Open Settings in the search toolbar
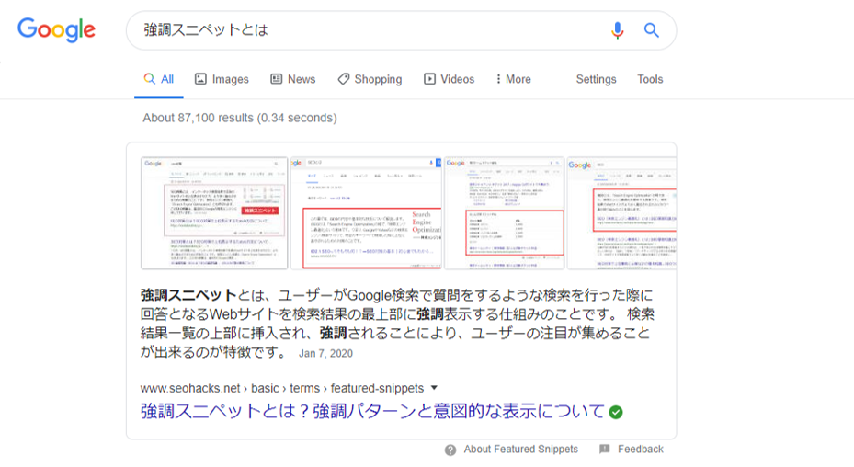This screenshot has width=854, height=467. (596, 80)
